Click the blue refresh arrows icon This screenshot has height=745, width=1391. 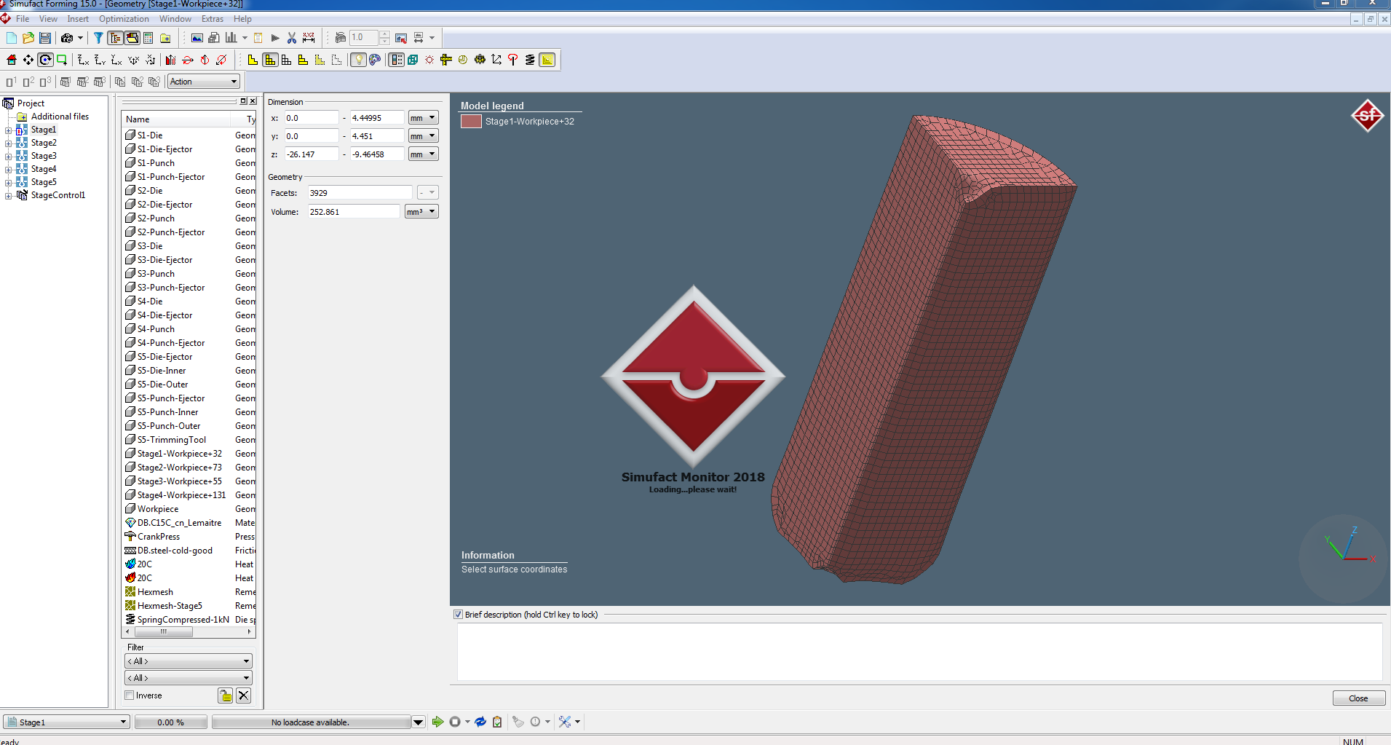[480, 722]
